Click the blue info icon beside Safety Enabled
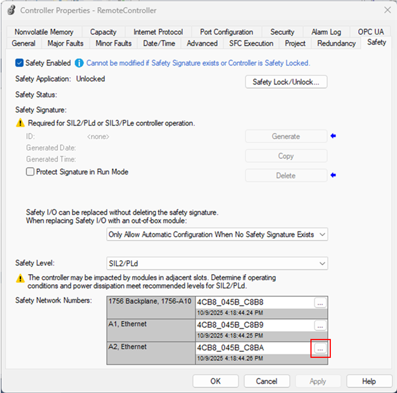 coord(79,63)
